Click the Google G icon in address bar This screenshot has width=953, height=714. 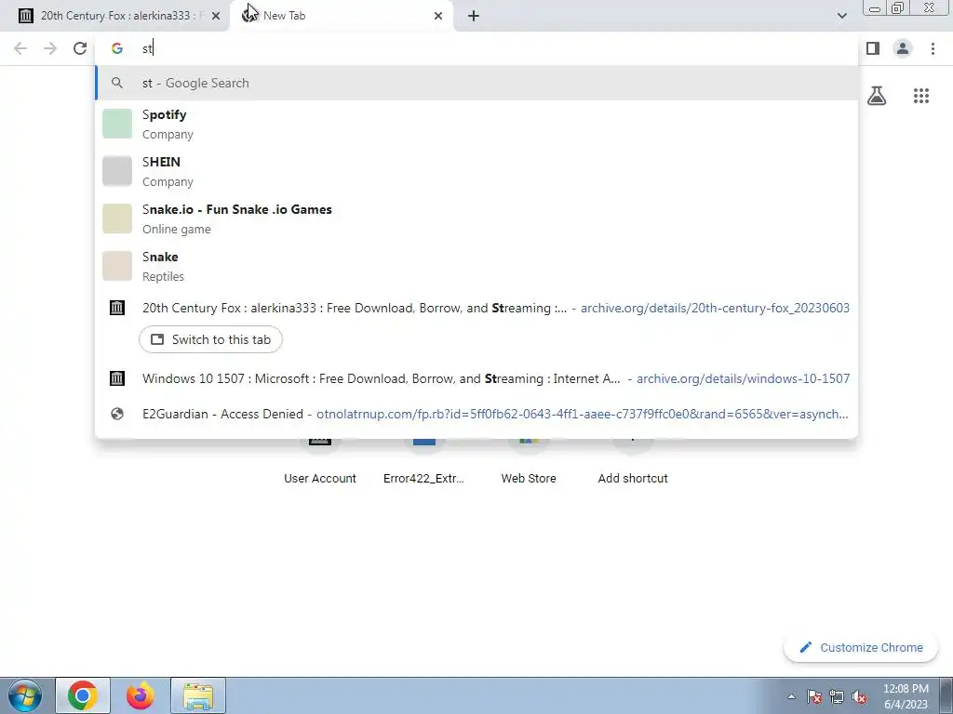pos(117,48)
